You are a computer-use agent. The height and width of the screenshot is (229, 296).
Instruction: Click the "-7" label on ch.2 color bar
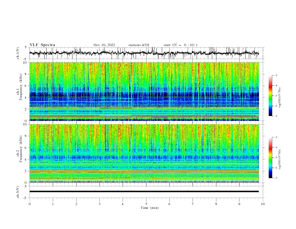pyautogui.click(x=275, y=178)
